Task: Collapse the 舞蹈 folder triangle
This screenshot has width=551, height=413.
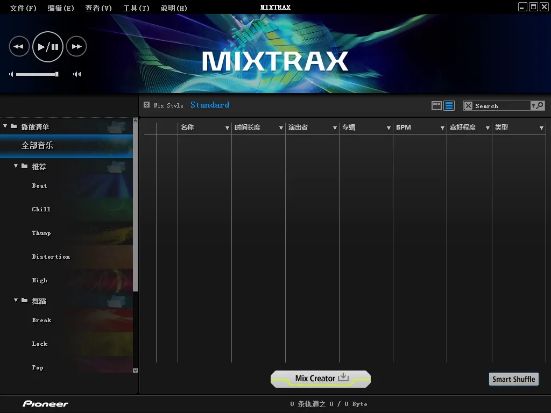Action: pos(16,300)
